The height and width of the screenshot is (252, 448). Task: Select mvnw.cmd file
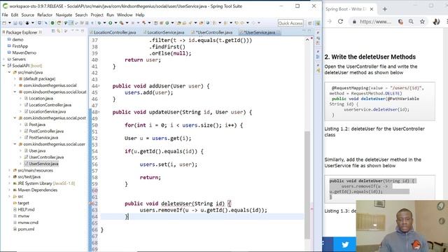click(x=28, y=223)
